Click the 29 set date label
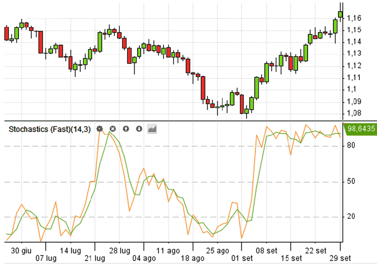The image size is (377, 264). (x=340, y=259)
